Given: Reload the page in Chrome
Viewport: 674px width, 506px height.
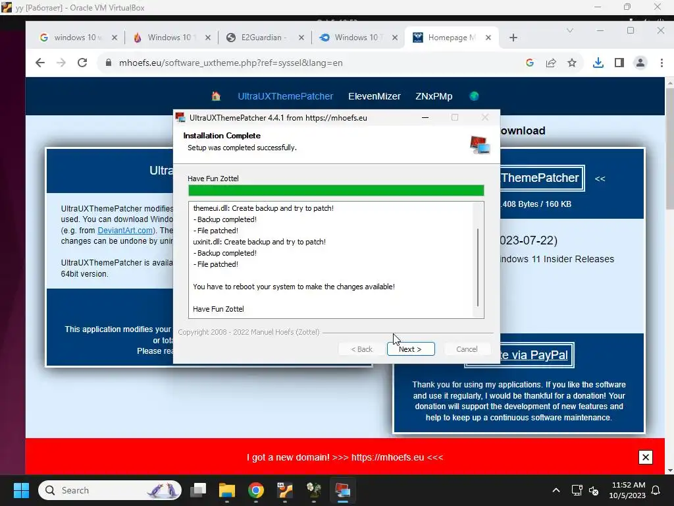Looking at the screenshot, I should click(82, 63).
